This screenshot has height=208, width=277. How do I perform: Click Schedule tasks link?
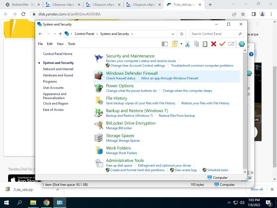[x=217, y=170]
